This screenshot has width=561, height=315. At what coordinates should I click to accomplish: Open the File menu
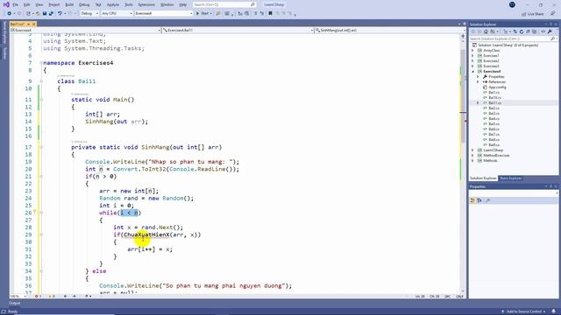pyautogui.click(x=15, y=4)
